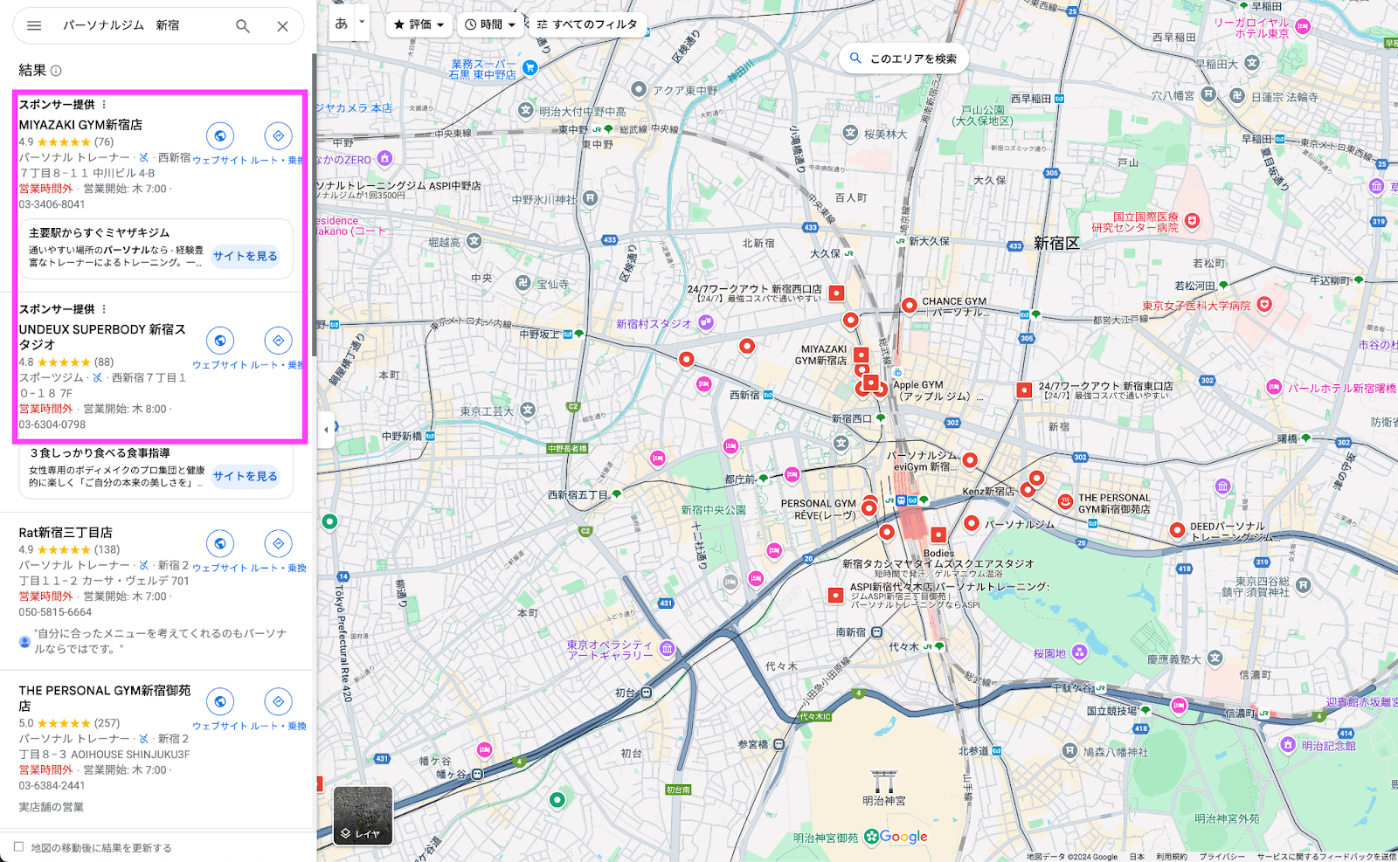Open the info icon next to 結果
The width and height of the screenshot is (1398, 862).
tap(56, 71)
